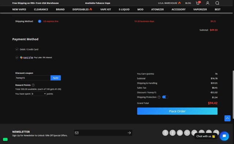Open the blue chat bubble widget
This screenshot has width=234, height=144.
[x=224, y=136]
